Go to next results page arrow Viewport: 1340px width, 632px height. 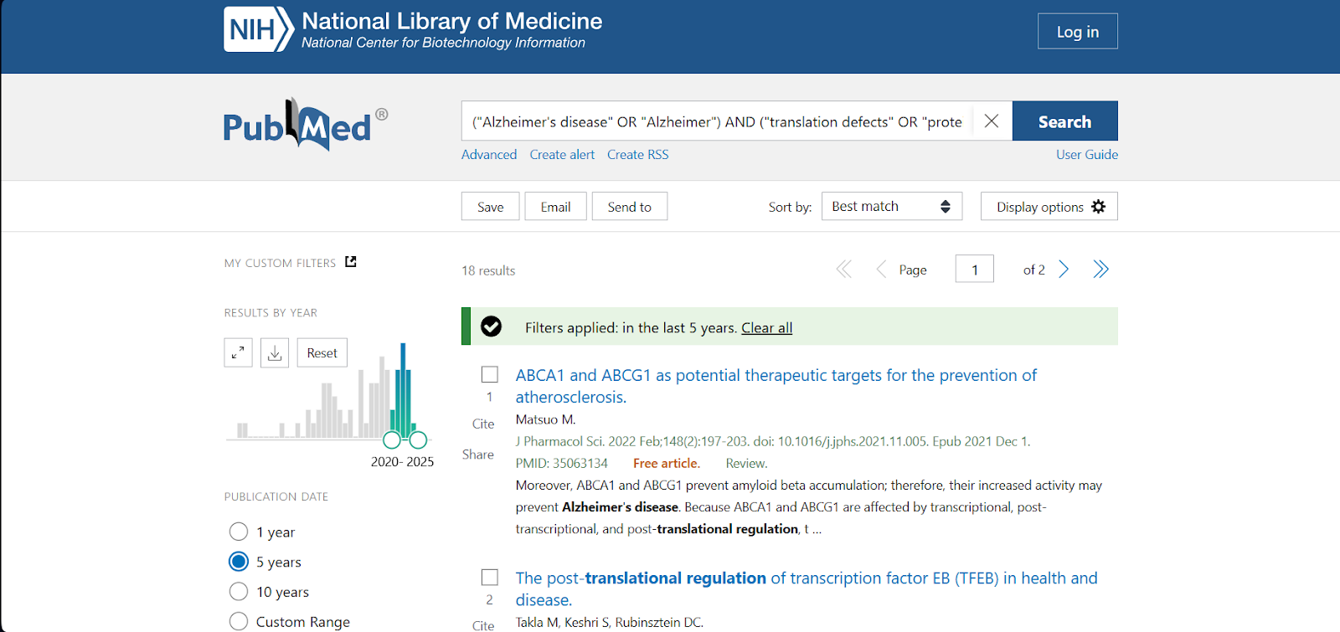[x=1064, y=269]
